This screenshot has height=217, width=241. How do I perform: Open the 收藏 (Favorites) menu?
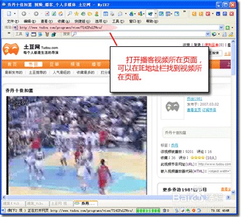tap(63, 21)
